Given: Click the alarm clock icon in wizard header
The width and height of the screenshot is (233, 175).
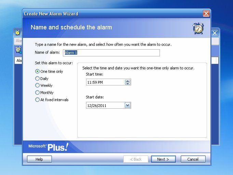Looking at the screenshot, I should [x=198, y=28].
